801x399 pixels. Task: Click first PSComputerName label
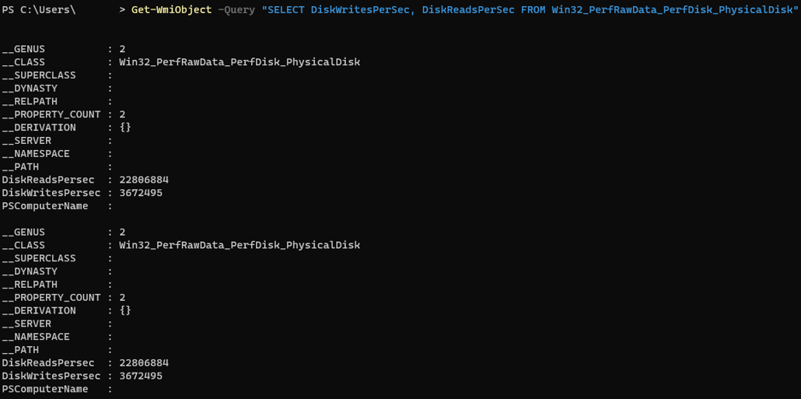click(45, 206)
